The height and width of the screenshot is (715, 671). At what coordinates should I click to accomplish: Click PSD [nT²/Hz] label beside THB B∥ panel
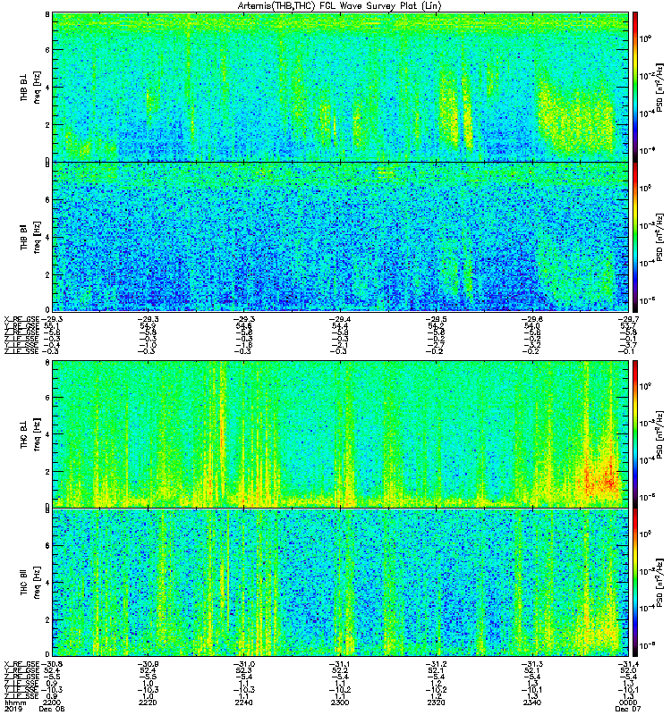659,237
